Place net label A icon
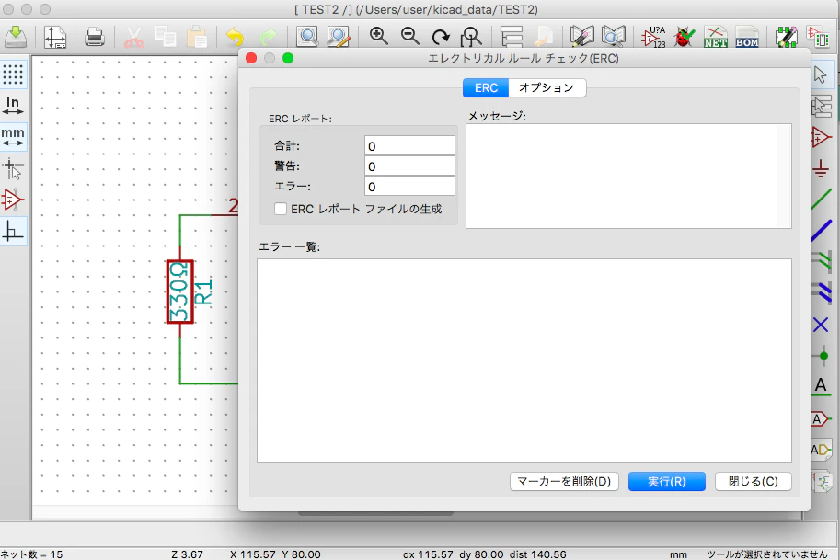This screenshot has height=560, width=840. (x=820, y=386)
